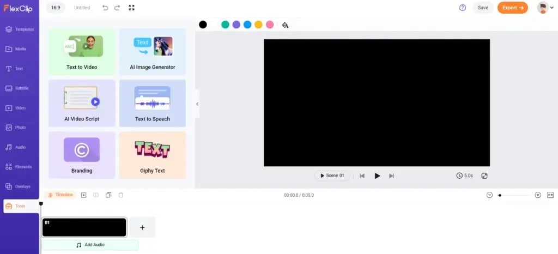Click the Export button
The width and height of the screenshot is (558, 254).
[x=512, y=8]
